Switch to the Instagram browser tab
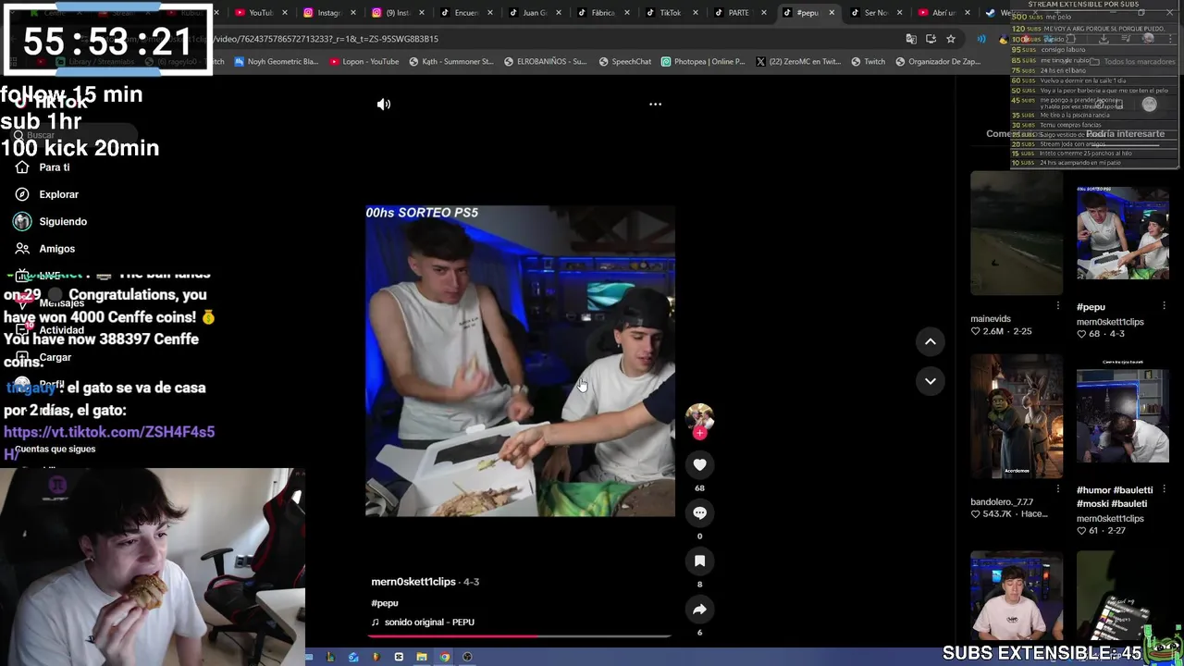This screenshot has height=666, width=1184. (329, 13)
